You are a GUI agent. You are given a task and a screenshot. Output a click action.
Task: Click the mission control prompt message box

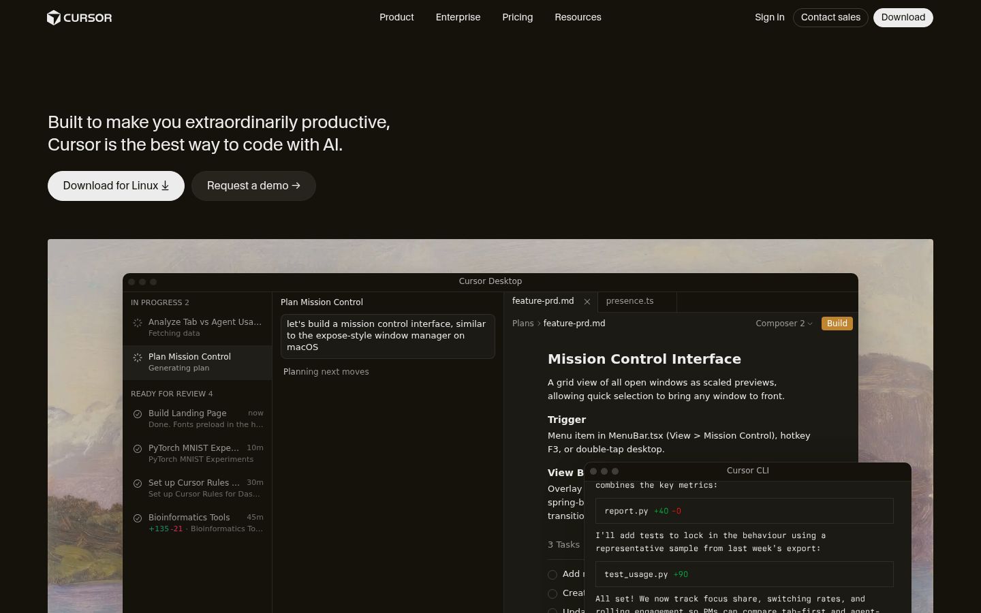tap(388, 336)
